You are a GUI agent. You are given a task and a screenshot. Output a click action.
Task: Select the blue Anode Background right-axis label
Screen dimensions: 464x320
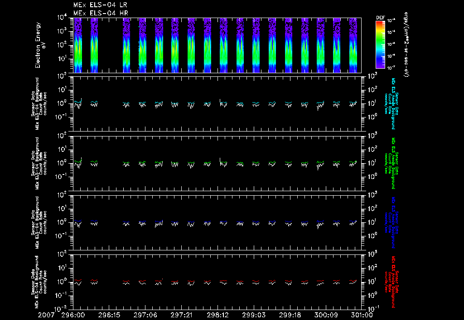click(391, 222)
